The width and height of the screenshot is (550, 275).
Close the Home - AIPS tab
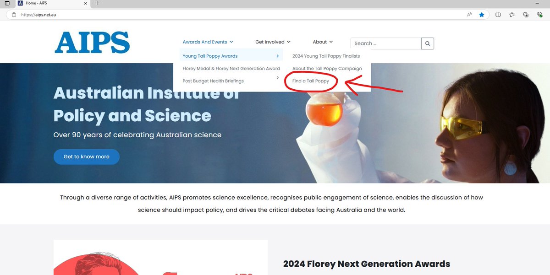[86, 3]
